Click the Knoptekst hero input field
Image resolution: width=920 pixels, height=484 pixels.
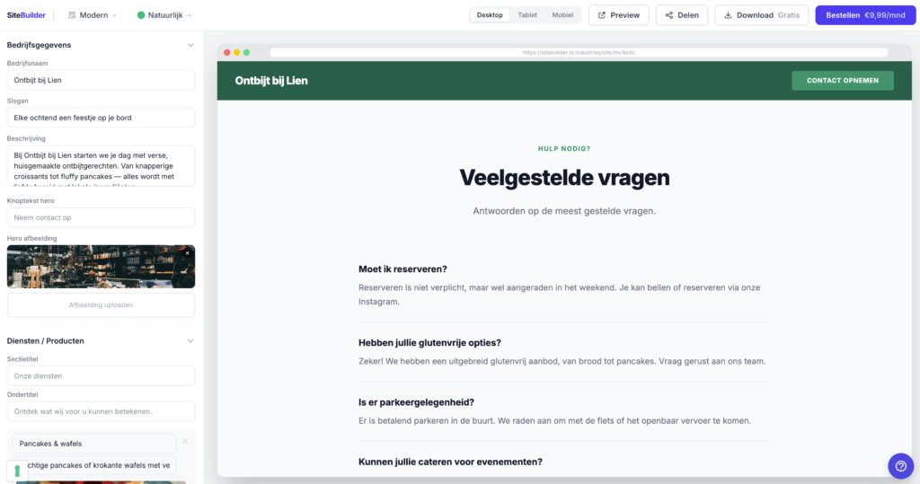pos(101,217)
